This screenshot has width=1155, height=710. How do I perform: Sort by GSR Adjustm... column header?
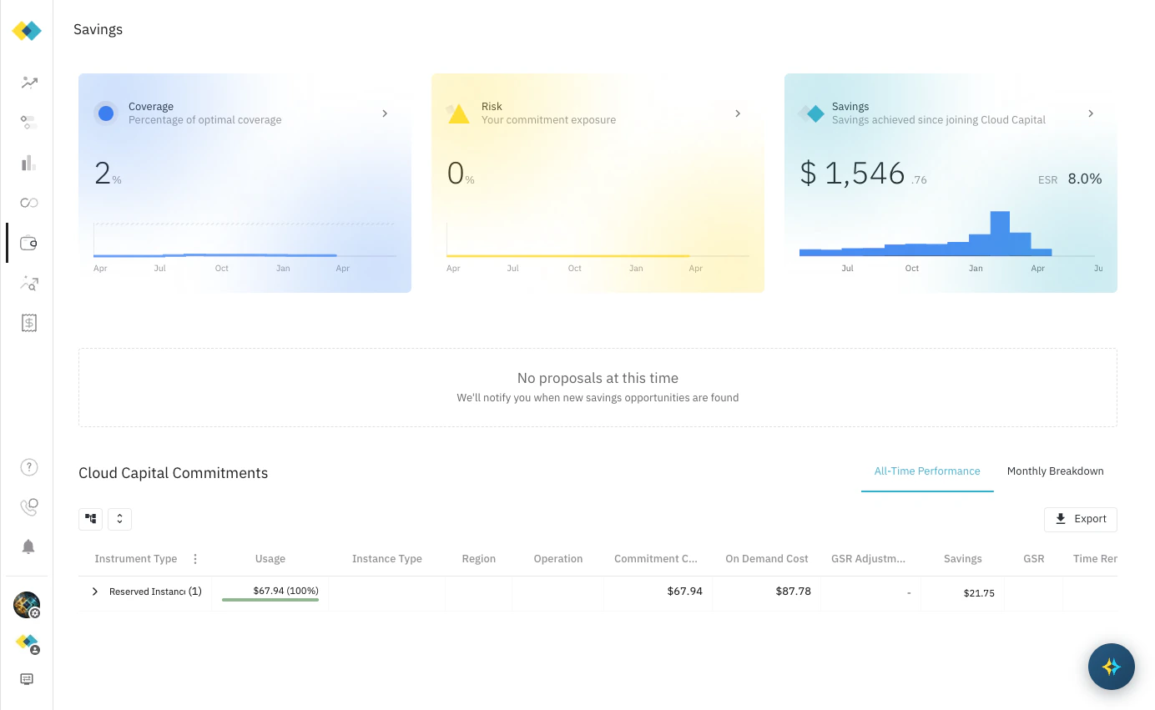pos(869,559)
